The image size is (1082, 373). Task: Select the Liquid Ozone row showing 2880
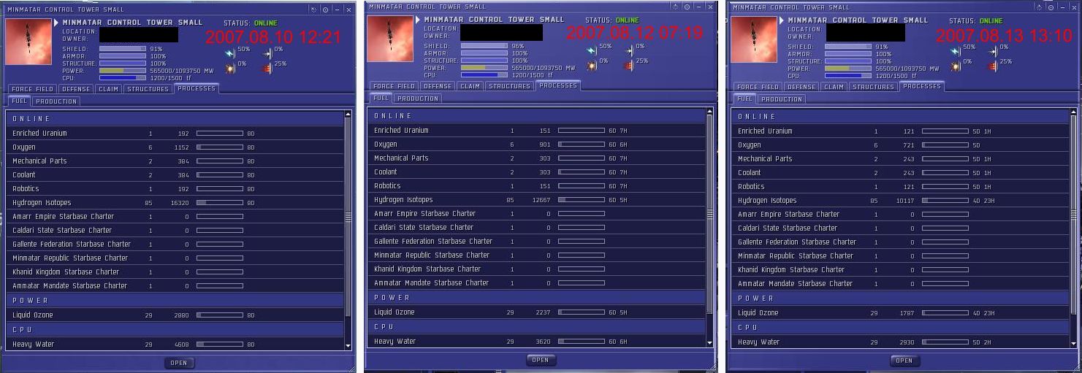(x=175, y=315)
